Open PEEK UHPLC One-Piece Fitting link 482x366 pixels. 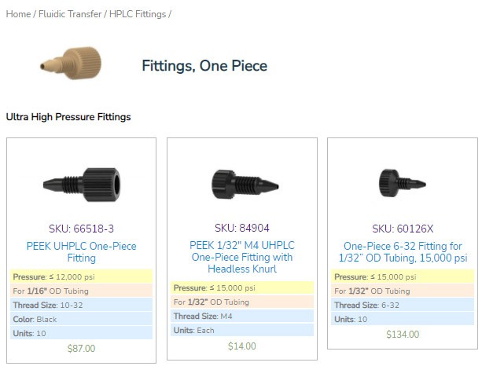point(82,252)
